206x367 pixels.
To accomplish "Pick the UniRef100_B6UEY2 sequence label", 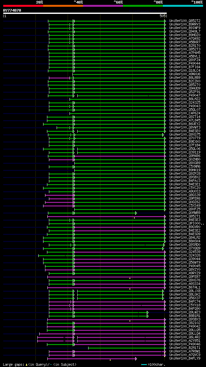I will coord(185,124).
